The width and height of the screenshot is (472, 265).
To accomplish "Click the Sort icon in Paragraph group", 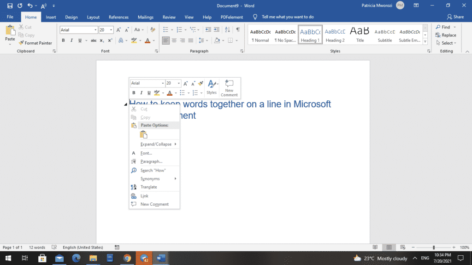I will (227, 29).
